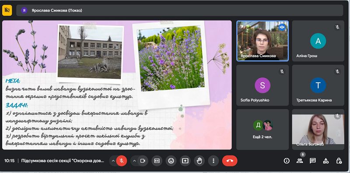Click the meeting title 'Підсумкова сесія секції'

coord(63,161)
